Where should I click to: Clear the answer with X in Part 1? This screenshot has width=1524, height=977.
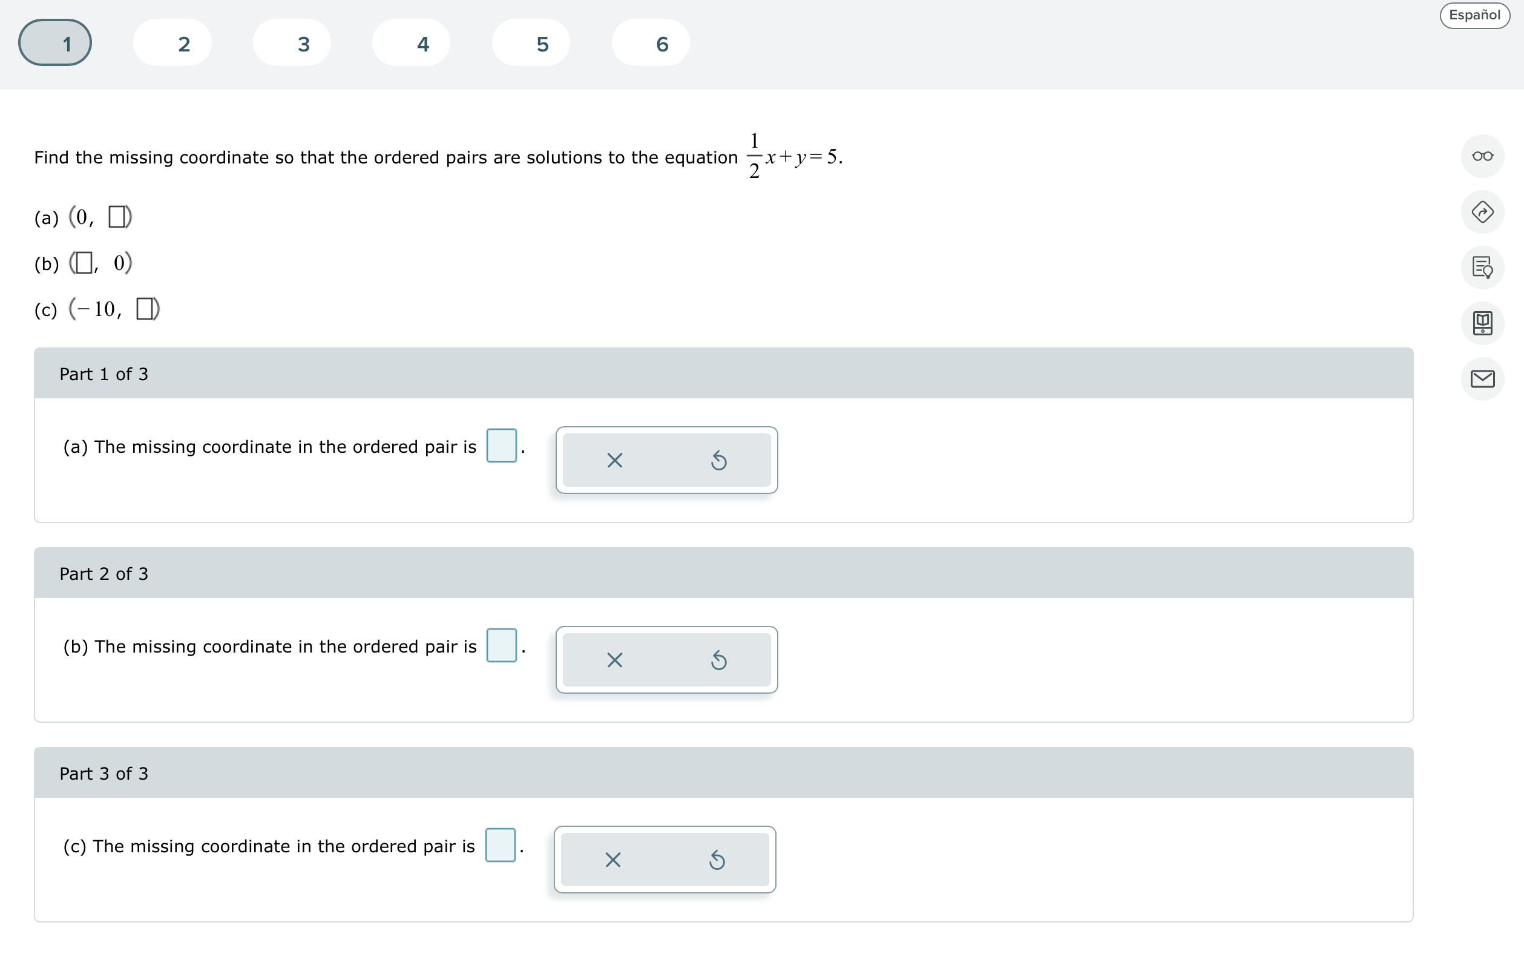click(614, 460)
